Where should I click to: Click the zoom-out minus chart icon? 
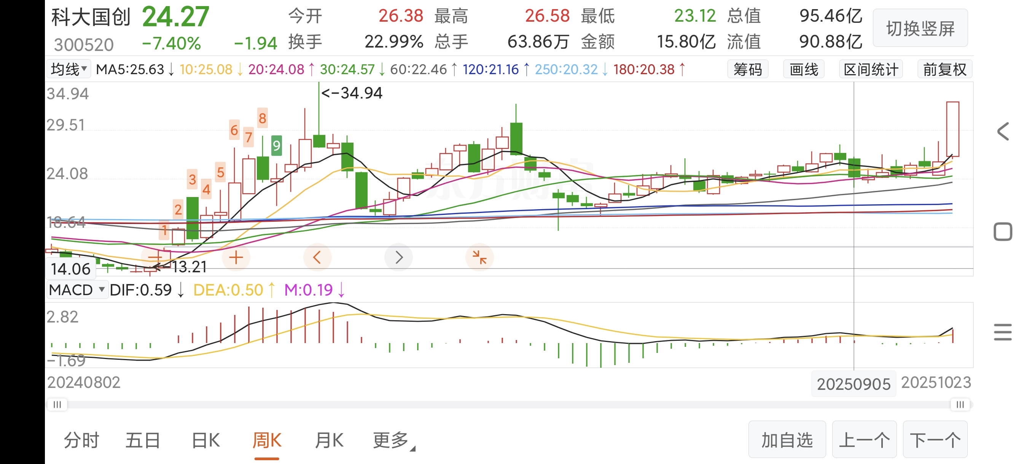pos(155,257)
